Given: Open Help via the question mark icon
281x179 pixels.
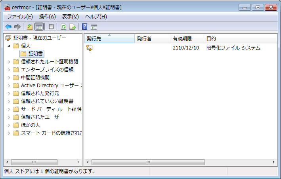Looking at the screenshot, I should 84,27.
